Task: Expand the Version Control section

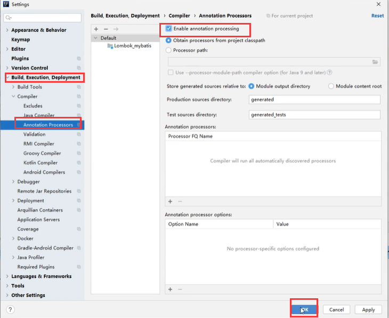Action: click(x=7, y=68)
